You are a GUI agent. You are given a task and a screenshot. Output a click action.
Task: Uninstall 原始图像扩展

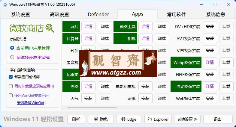point(226,86)
